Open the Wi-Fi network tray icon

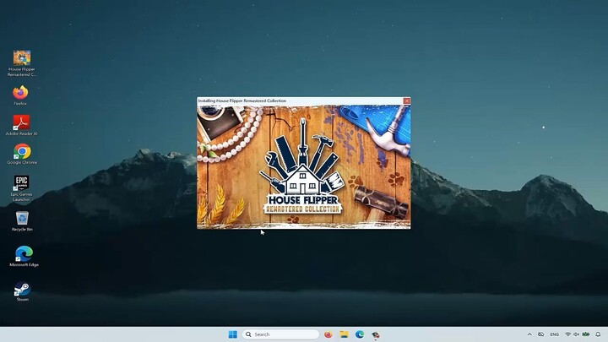[568, 334]
